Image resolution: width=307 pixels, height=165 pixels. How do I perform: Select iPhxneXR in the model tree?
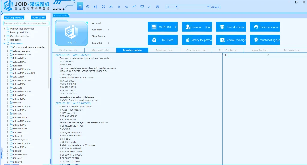pyautogui.click(x=18, y=162)
